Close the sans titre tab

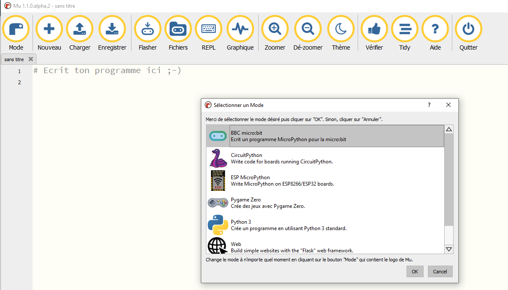(x=31, y=59)
